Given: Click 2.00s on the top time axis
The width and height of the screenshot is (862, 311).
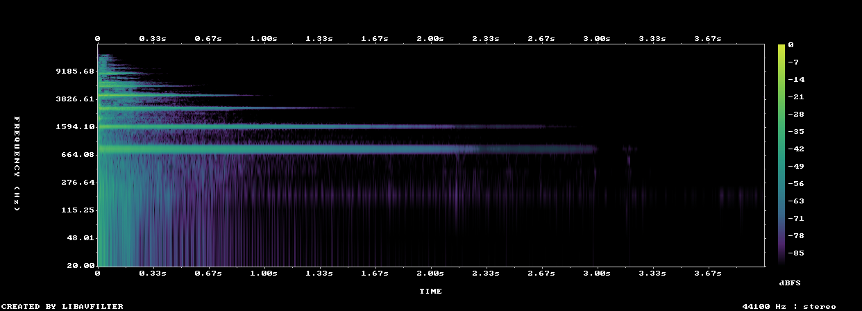Looking at the screenshot, I should coord(430,39).
